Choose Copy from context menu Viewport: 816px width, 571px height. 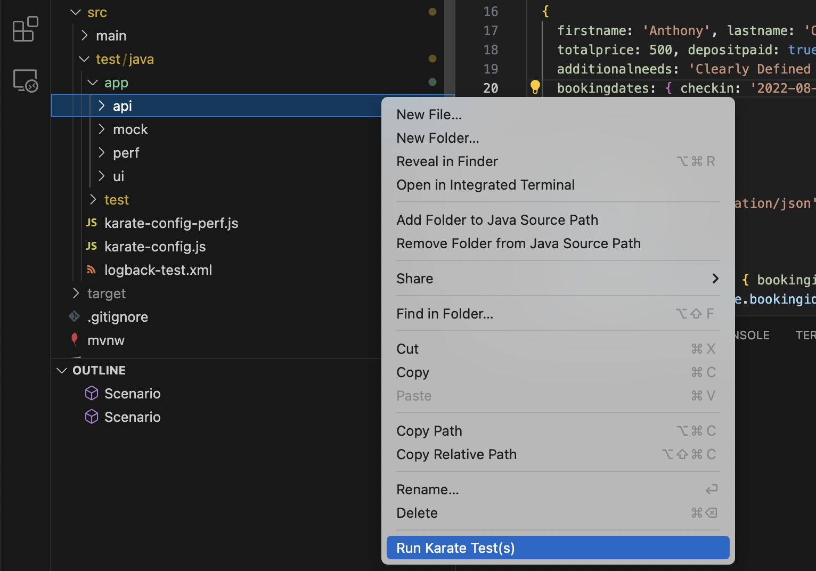(558, 372)
